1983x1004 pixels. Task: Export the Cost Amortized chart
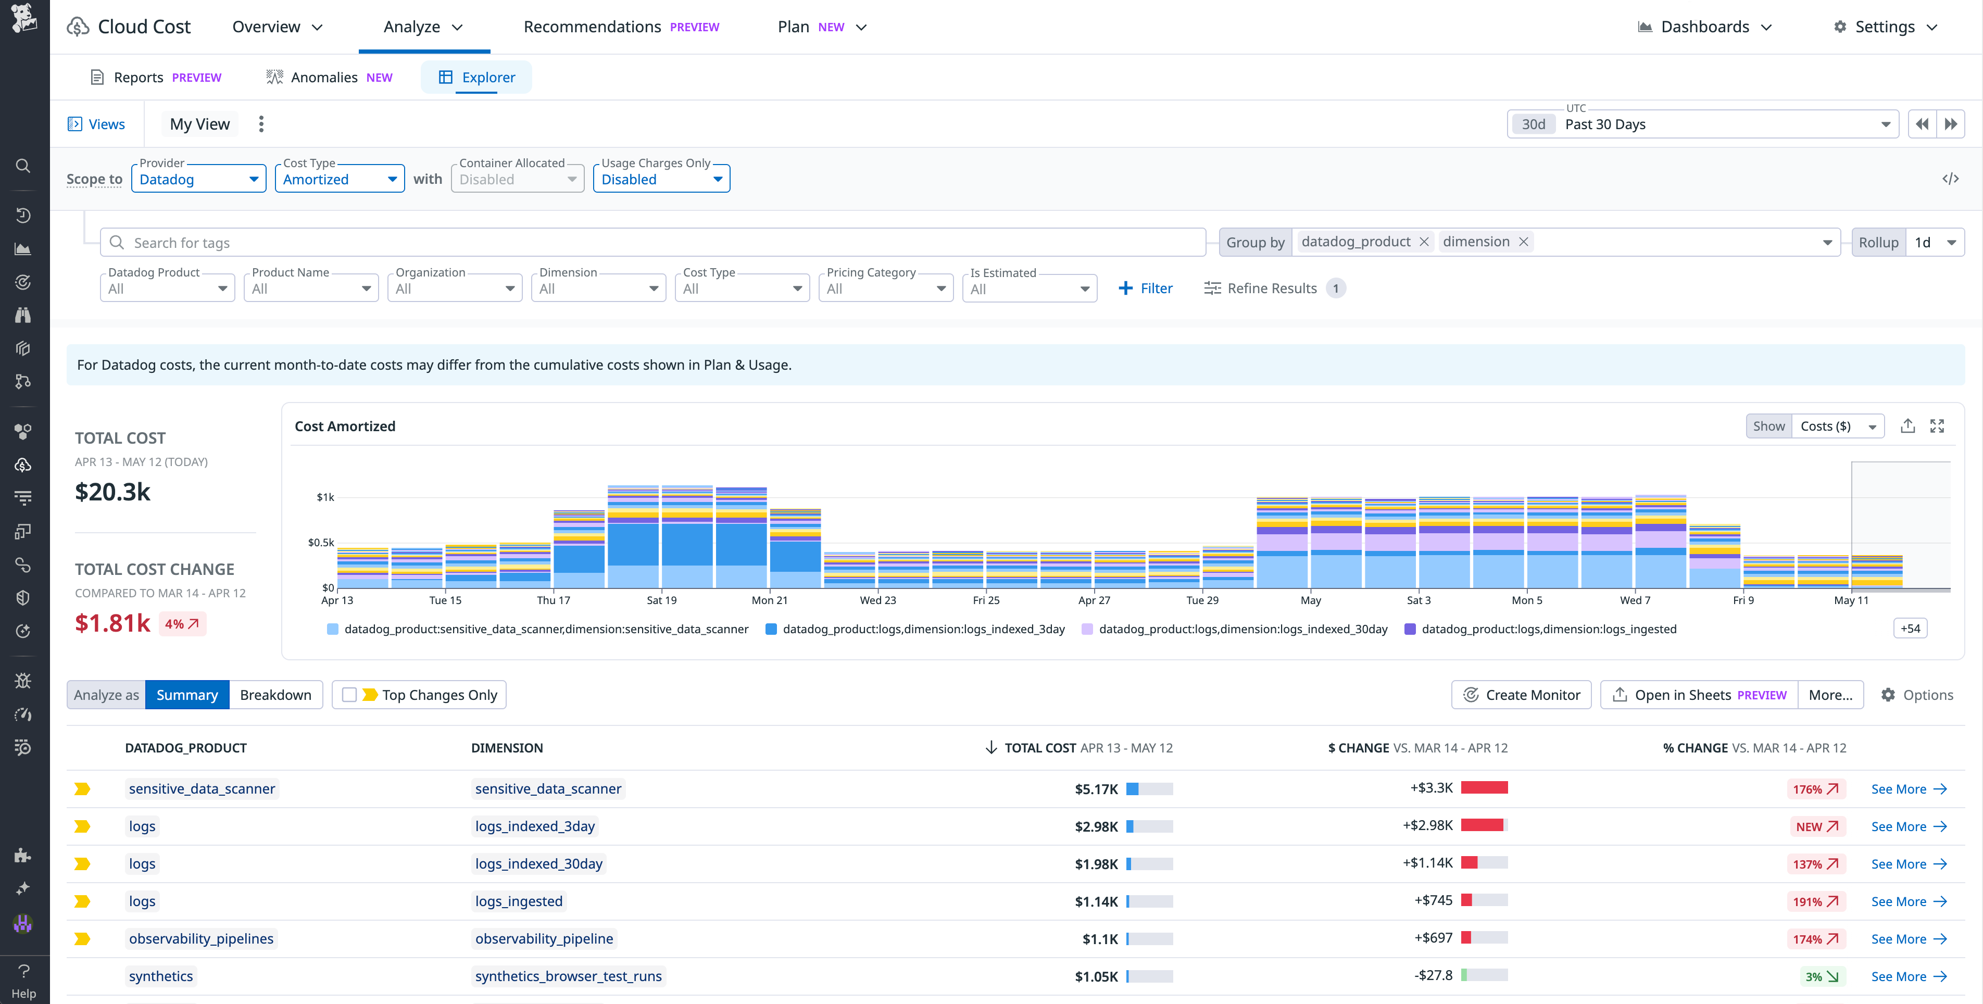(x=1909, y=425)
